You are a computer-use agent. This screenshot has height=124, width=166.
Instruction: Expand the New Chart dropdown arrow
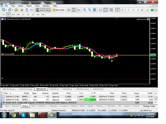coord(6,10)
